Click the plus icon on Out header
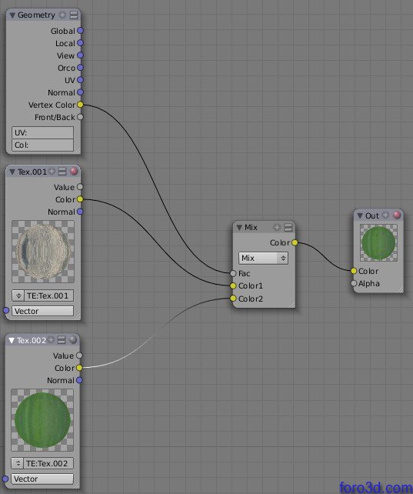This screenshot has width=413, height=494. (x=385, y=215)
